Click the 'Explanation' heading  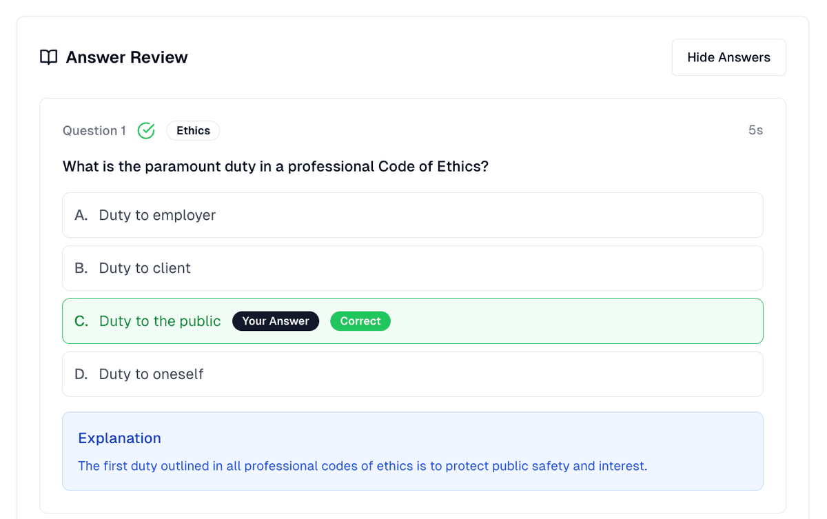point(119,438)
